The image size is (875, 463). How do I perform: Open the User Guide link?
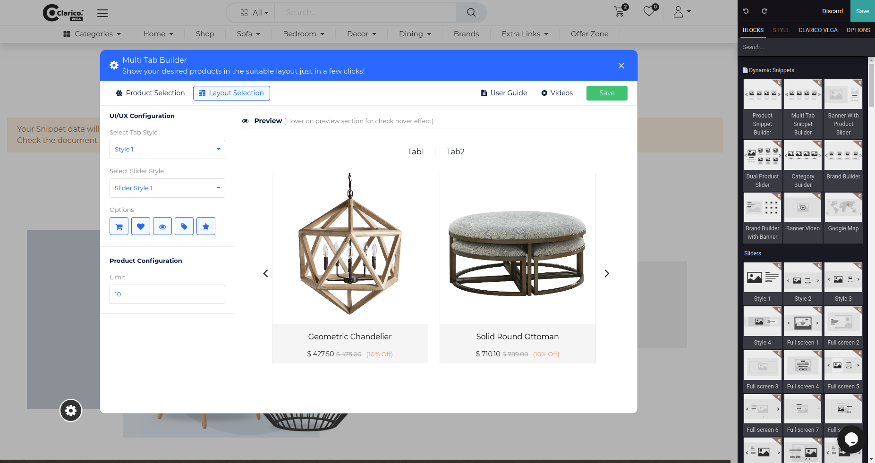tap(504, 93)
